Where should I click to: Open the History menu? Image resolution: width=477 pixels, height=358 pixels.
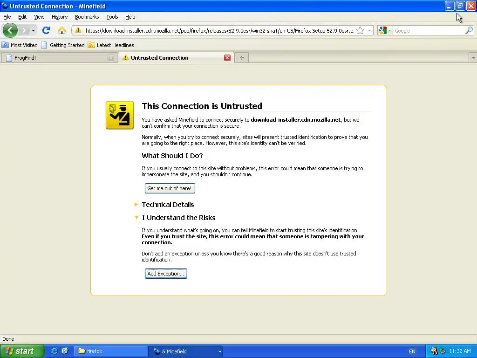tap(60, 17)
